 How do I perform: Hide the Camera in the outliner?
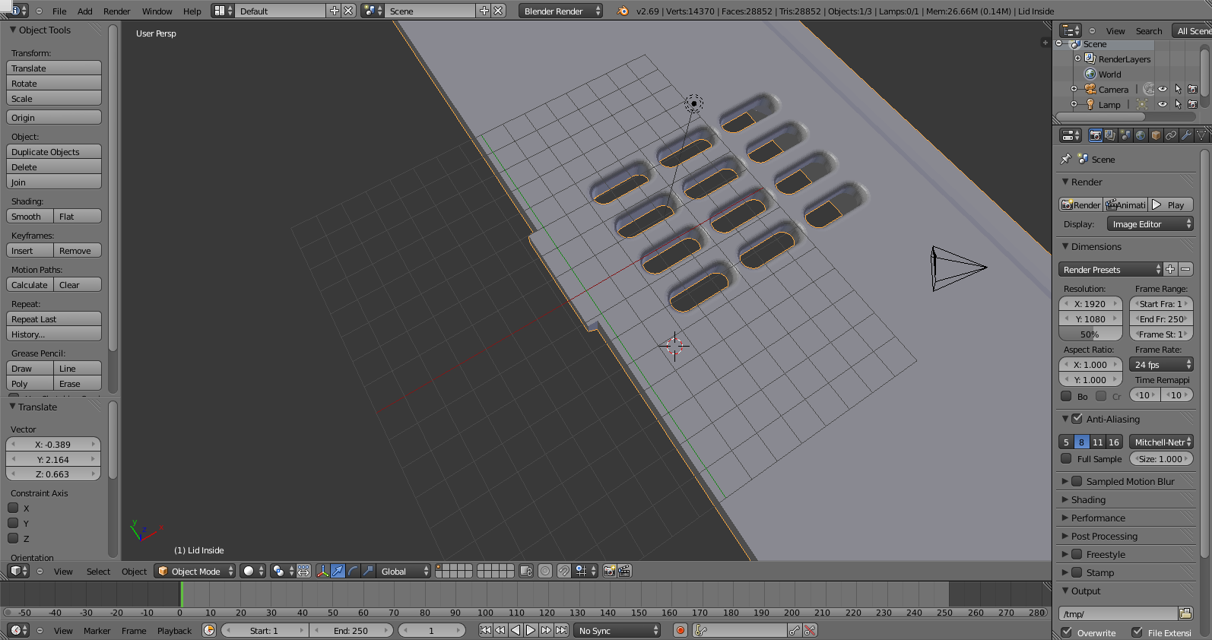1163,89
